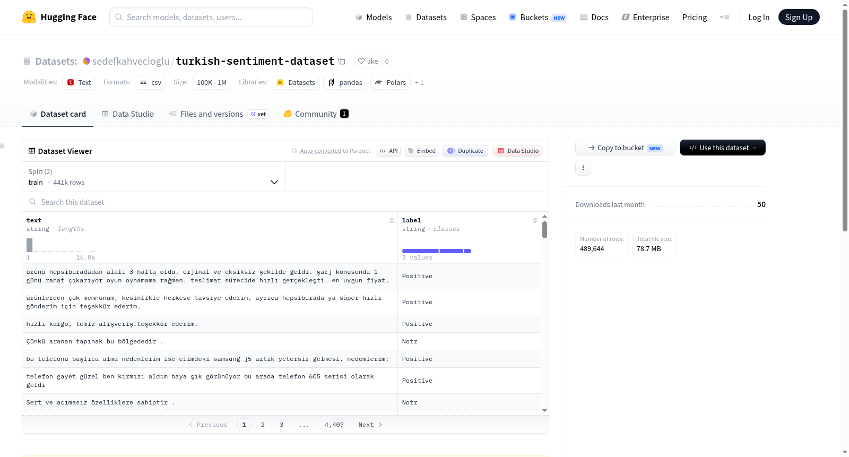Open the sedefkahvecioglu profile link
Viewport: 849px width, 457px height.
click(x=131, y=61)
